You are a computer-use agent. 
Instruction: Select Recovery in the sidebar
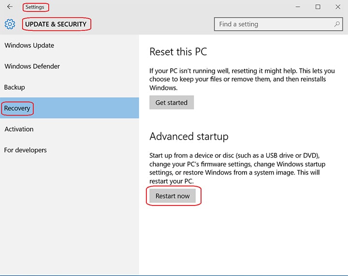click(70, 108)
